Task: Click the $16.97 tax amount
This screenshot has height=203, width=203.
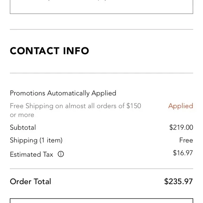Action: (183, 153)
